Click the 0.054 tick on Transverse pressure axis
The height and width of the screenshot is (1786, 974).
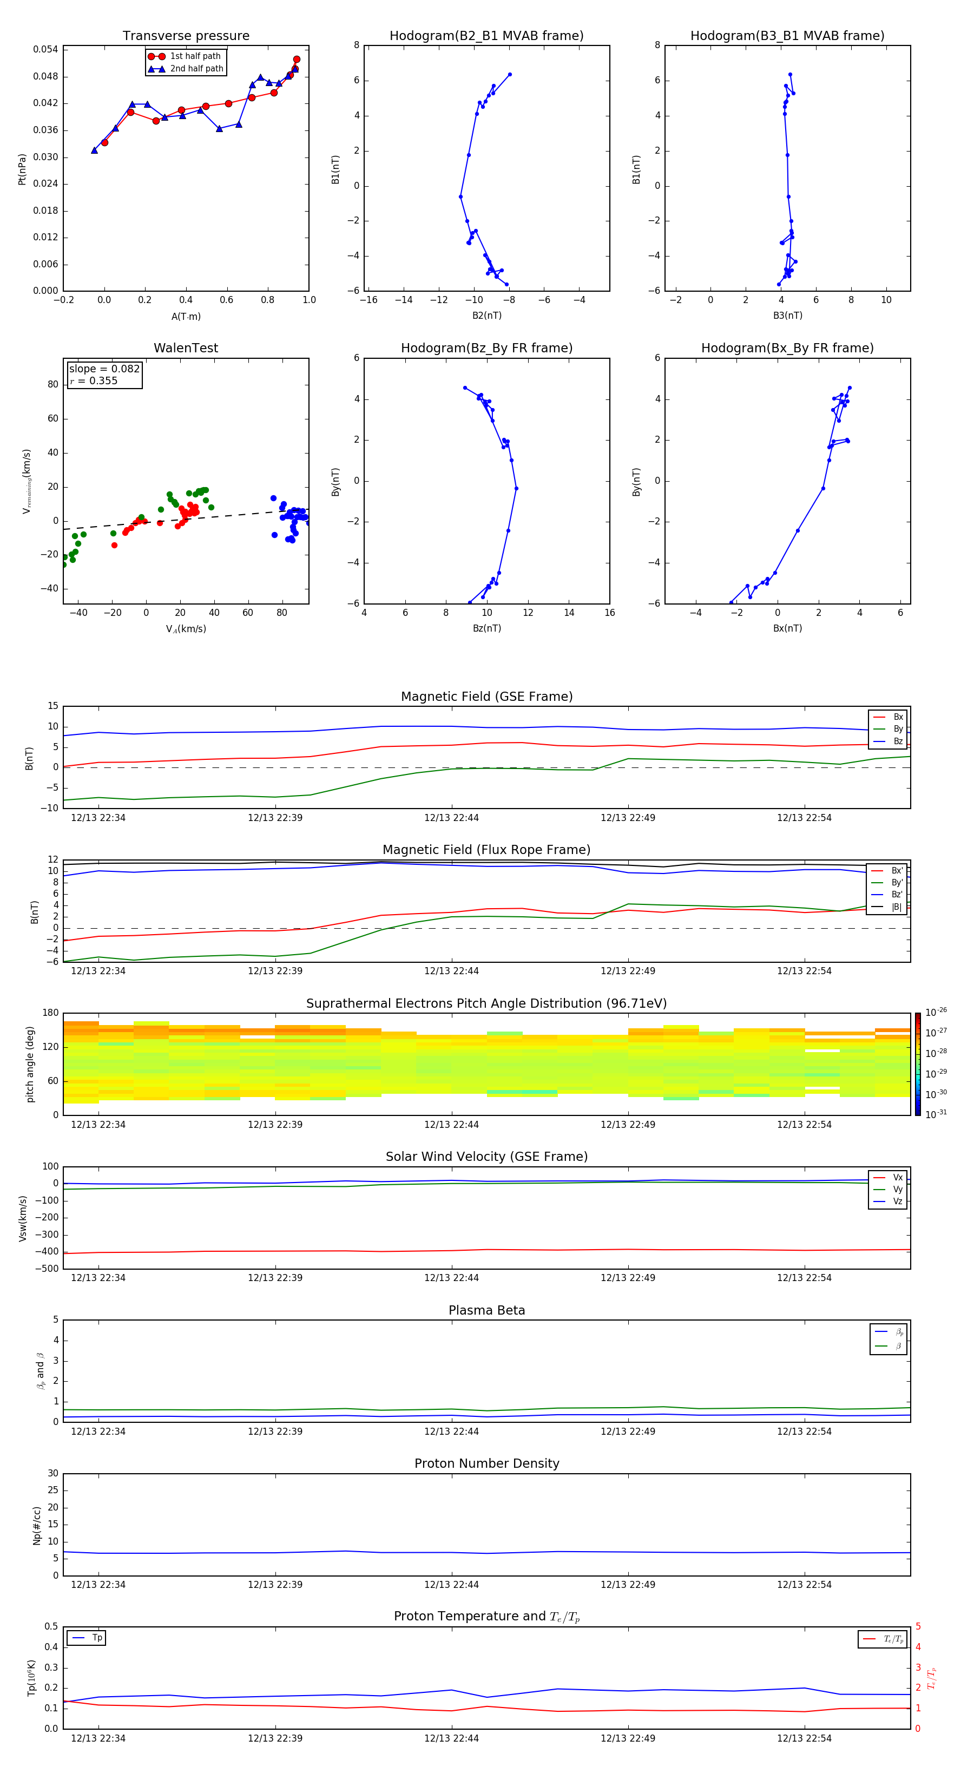coord(46,49)
